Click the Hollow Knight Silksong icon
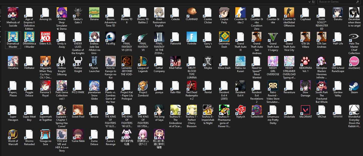 62,61
